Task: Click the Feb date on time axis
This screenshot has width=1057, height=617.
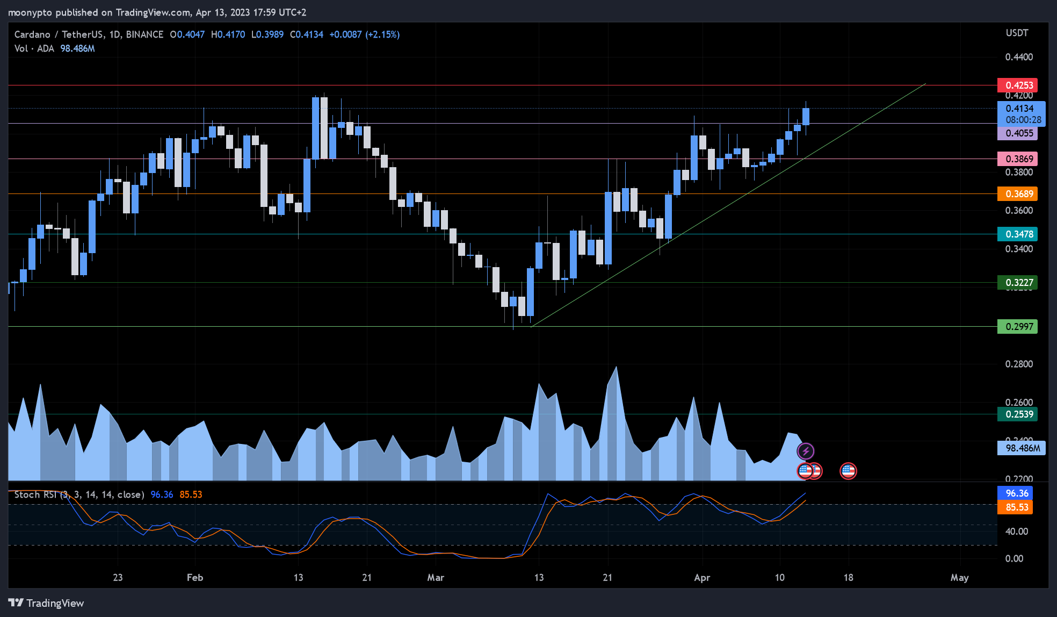Action: click(x=195, y=577)
